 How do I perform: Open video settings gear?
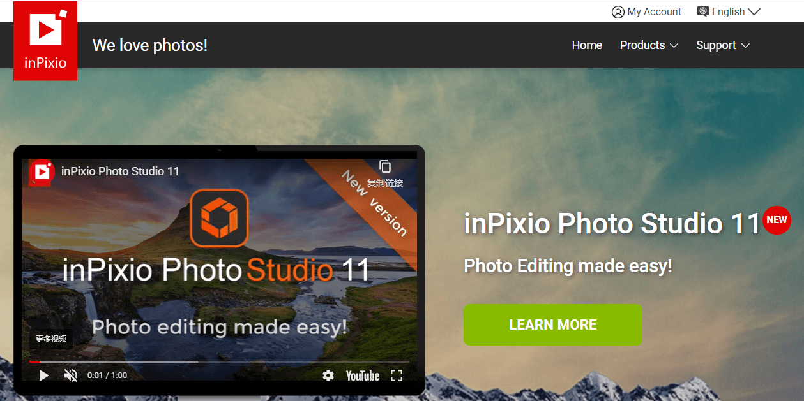pos(328,375)
